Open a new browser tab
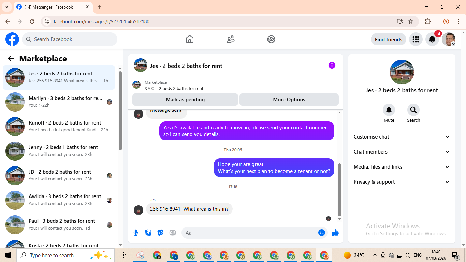This screenshot has width=466, height=262. pos(100,7)
